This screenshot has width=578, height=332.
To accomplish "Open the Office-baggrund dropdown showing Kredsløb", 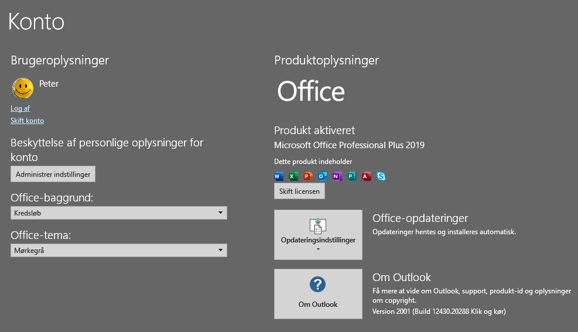I will (x=119, y=213).
